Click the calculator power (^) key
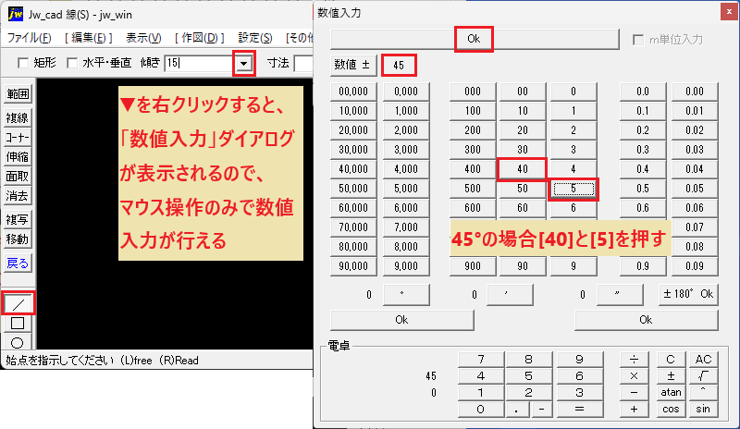This screenshot has height=429, width=740. (703, 393)
